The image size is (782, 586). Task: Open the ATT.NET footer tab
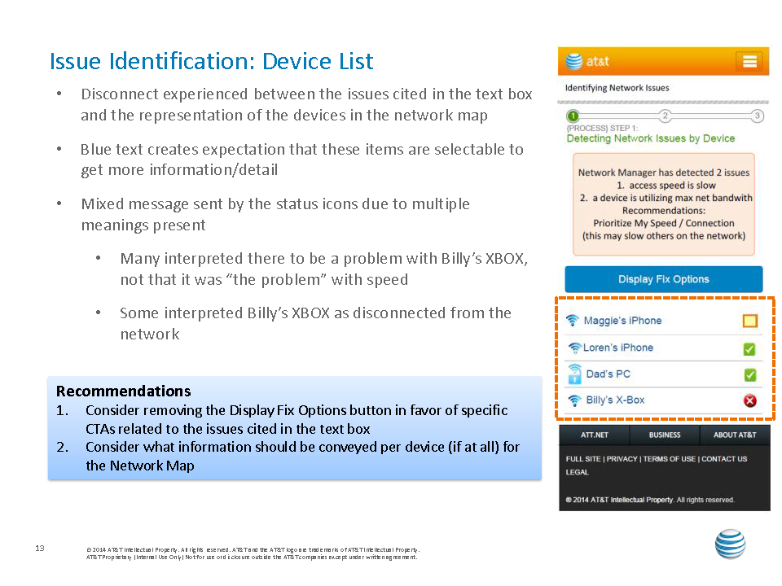point(595,435)
